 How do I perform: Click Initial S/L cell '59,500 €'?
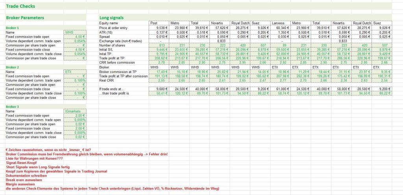(x=281, y=50)
